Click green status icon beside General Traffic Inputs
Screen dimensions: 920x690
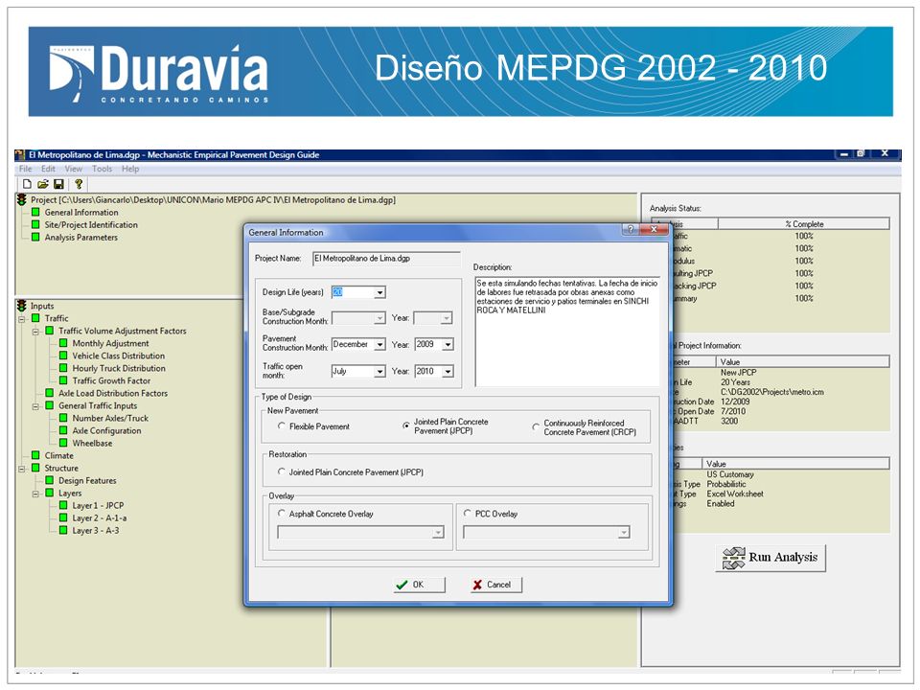coord(50,405)
